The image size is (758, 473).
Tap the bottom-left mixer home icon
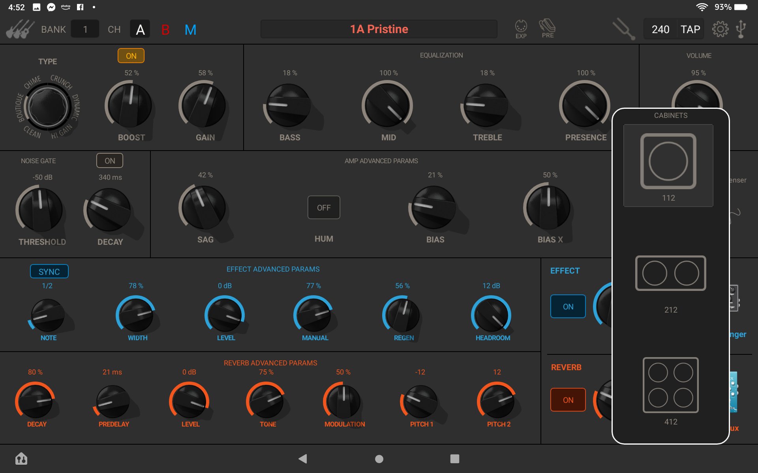click(21, 458)
